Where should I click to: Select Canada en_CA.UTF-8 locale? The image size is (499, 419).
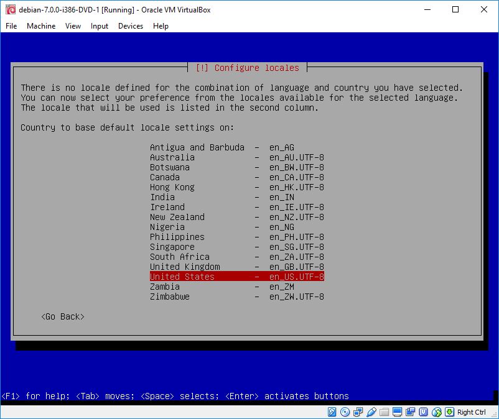237,177
